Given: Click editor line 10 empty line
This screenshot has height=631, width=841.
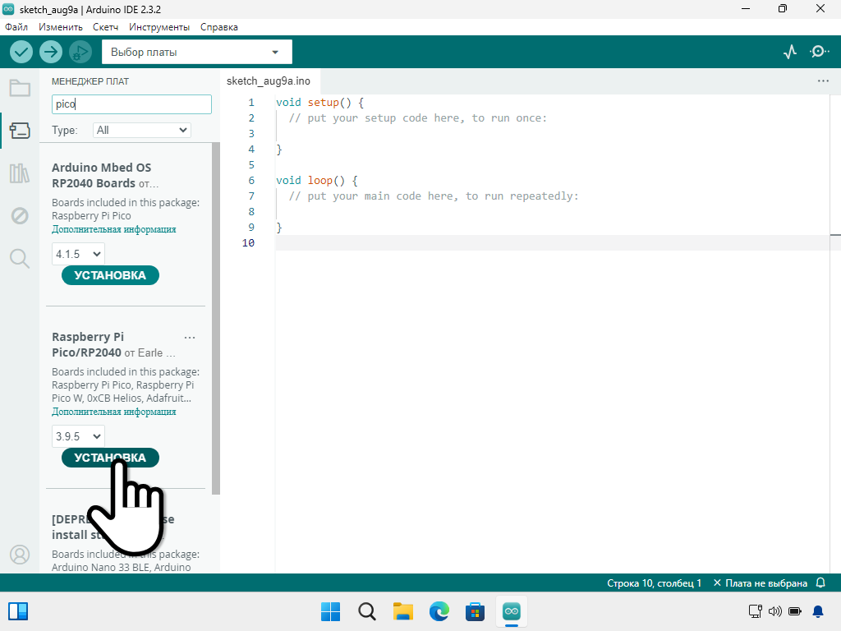Looking at the screenshot, I should click(553, 242).
